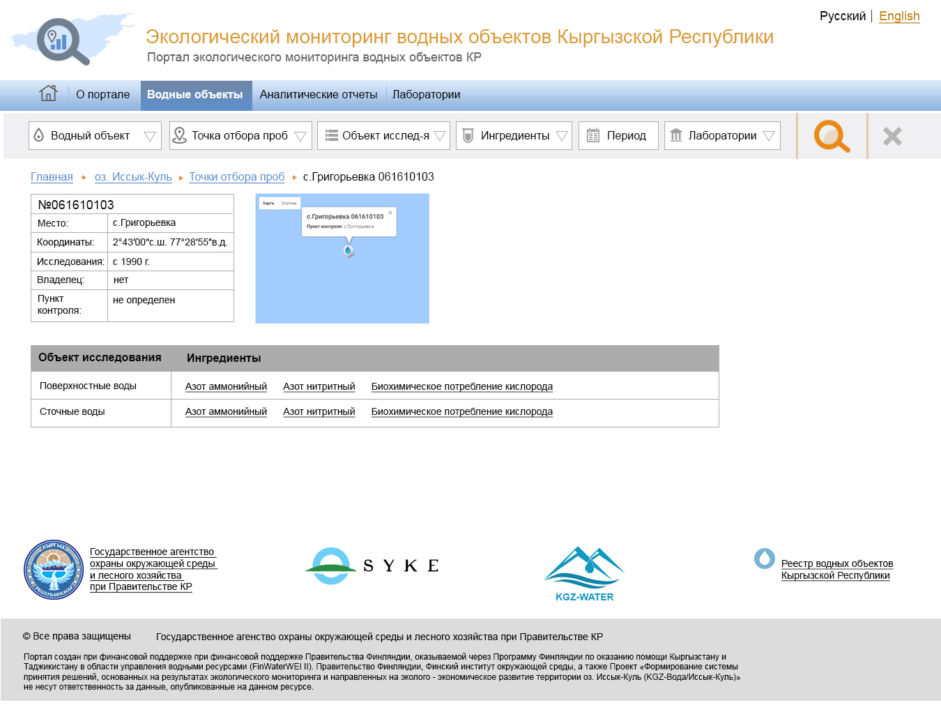Click the Владелец value нет
Viewport: 941px width, 728px height.
121,280
